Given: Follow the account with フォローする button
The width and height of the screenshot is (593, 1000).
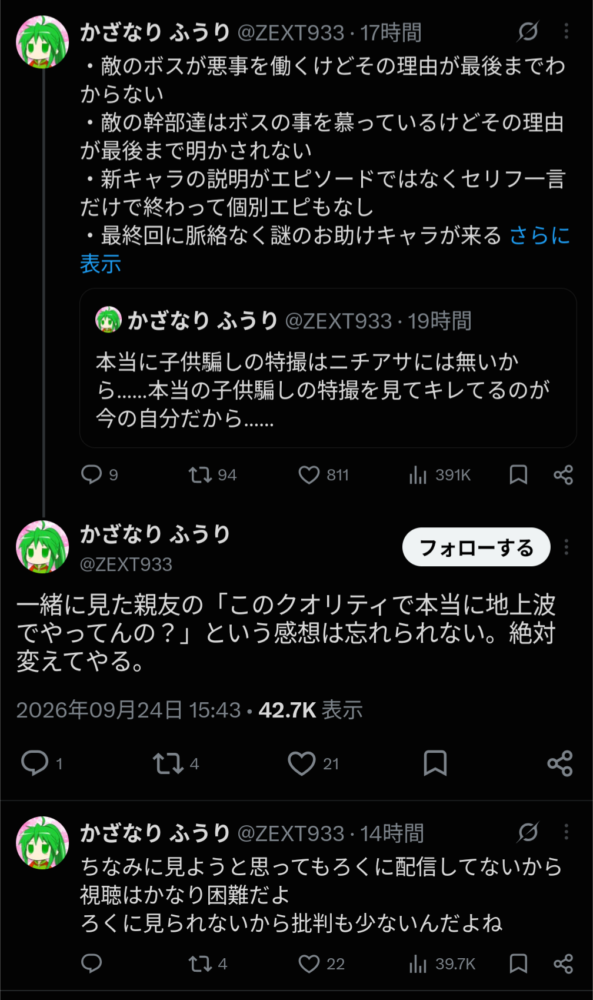Looking at the screenshot, I should click(476, 547).
